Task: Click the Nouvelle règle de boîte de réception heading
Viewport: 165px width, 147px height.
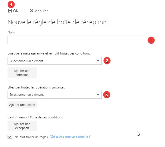Action: [x=57, y=22]
